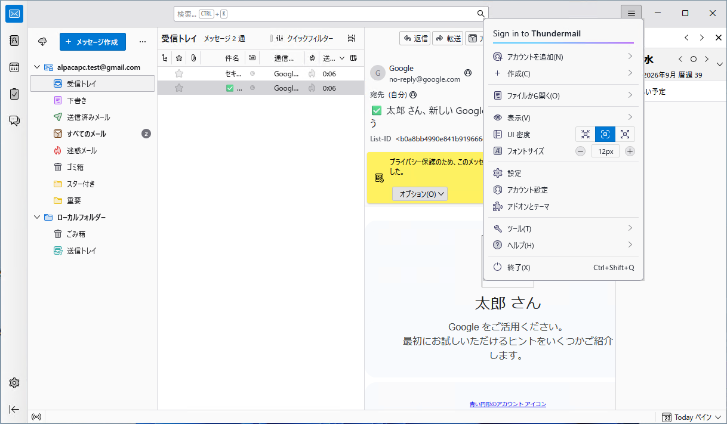Choose 終了(X) to quit
727x424 pixels.
(563, 267)
